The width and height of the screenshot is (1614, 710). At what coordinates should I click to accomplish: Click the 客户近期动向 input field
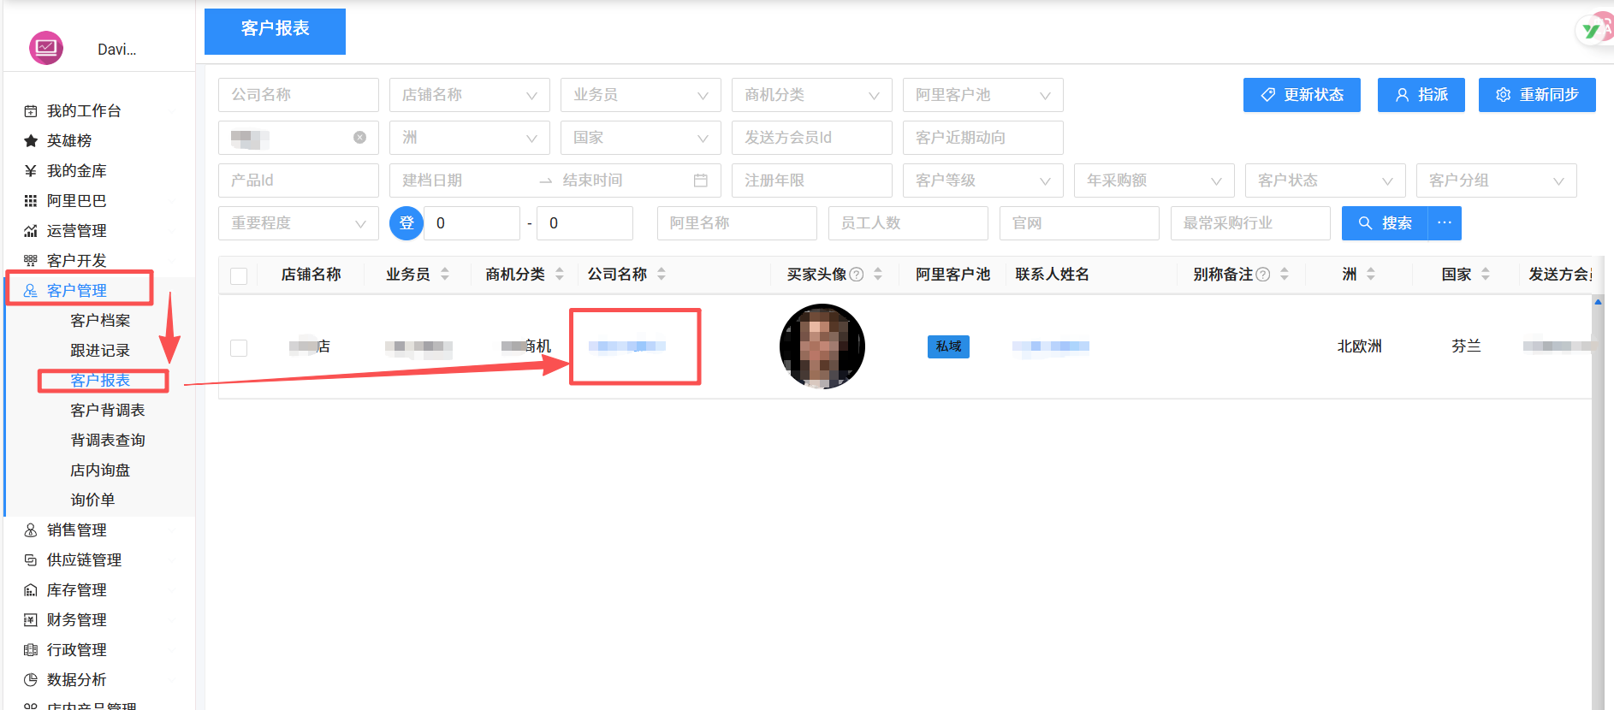click(x=983, y=138)
